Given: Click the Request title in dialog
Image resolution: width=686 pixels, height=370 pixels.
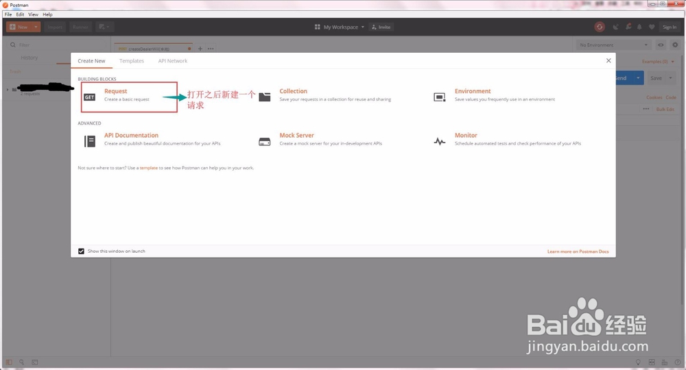Looking at the screenshot, I should (115, 91).
